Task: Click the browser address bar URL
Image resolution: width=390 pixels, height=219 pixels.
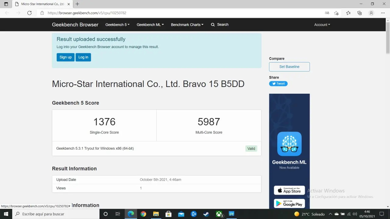Action: (x=87, y=13)
